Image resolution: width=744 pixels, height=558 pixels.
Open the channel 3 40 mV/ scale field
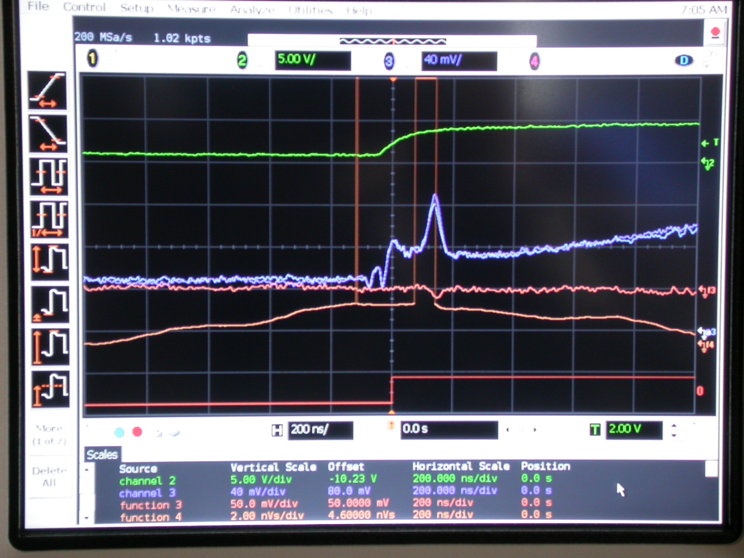pyautogui.click(x=458, y=61)
